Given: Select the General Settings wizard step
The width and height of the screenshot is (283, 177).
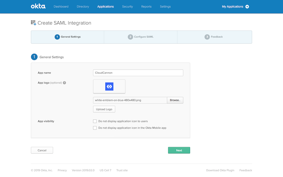Looking at the screenshot, I should 68,37.
